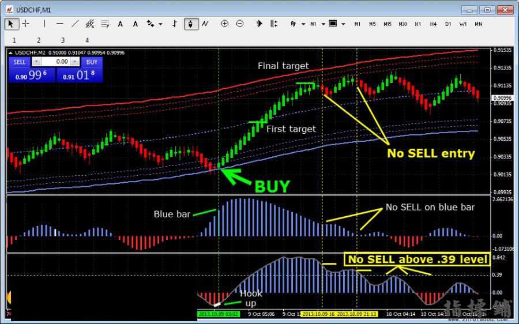Click the blue BUY button
This screenshot has height=324, width=519.
click(92, 62)
